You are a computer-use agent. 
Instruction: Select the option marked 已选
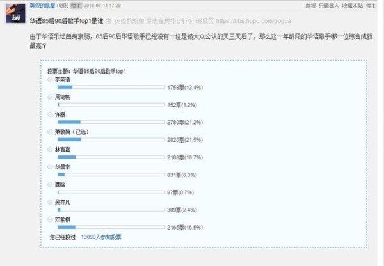coord(50,132)
